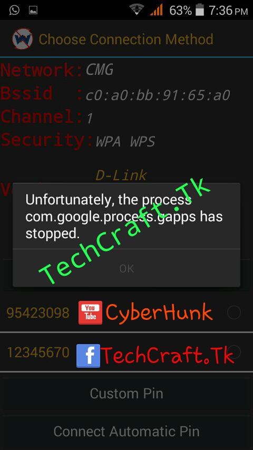The image size is (253, 450).
Task: Tap the clock showing 7:36 PM
Action: [x=228, y=11]
